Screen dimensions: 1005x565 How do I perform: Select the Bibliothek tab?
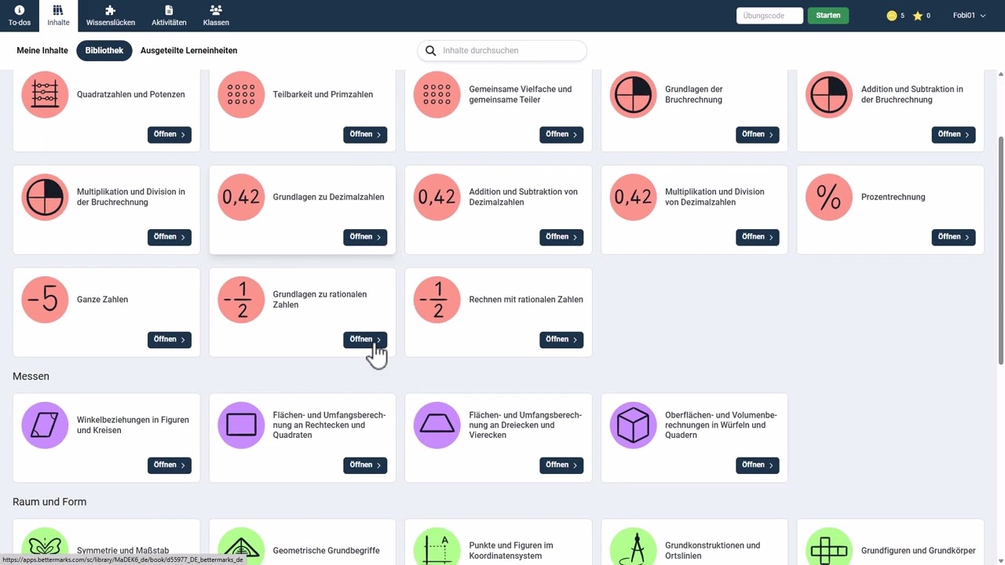click(104, 51)
